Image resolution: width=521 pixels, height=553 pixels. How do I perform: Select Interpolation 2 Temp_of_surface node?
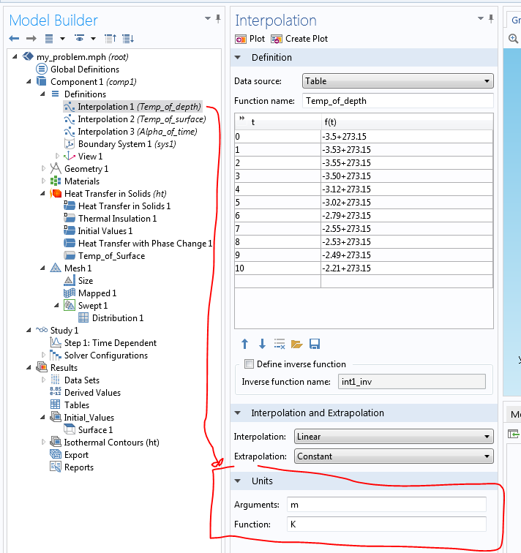[x=141, y=119]
